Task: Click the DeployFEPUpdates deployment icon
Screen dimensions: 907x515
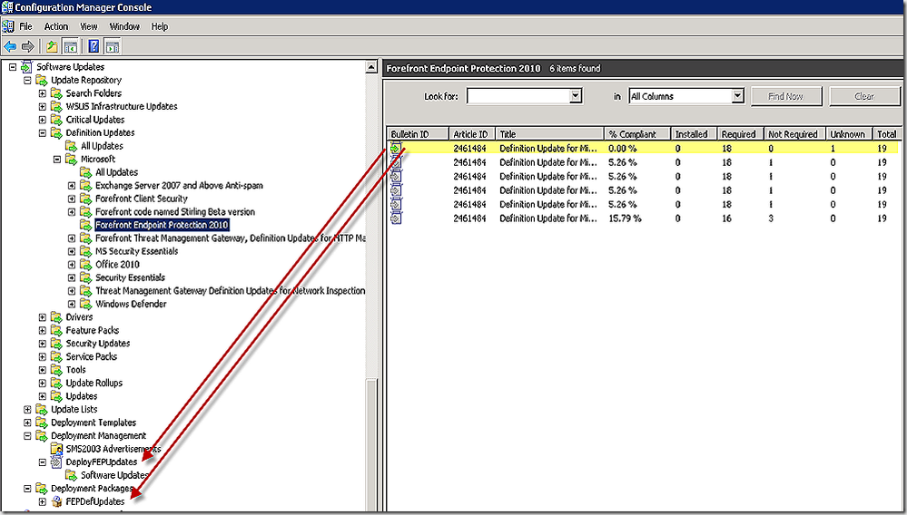Action: pos(56,462)
